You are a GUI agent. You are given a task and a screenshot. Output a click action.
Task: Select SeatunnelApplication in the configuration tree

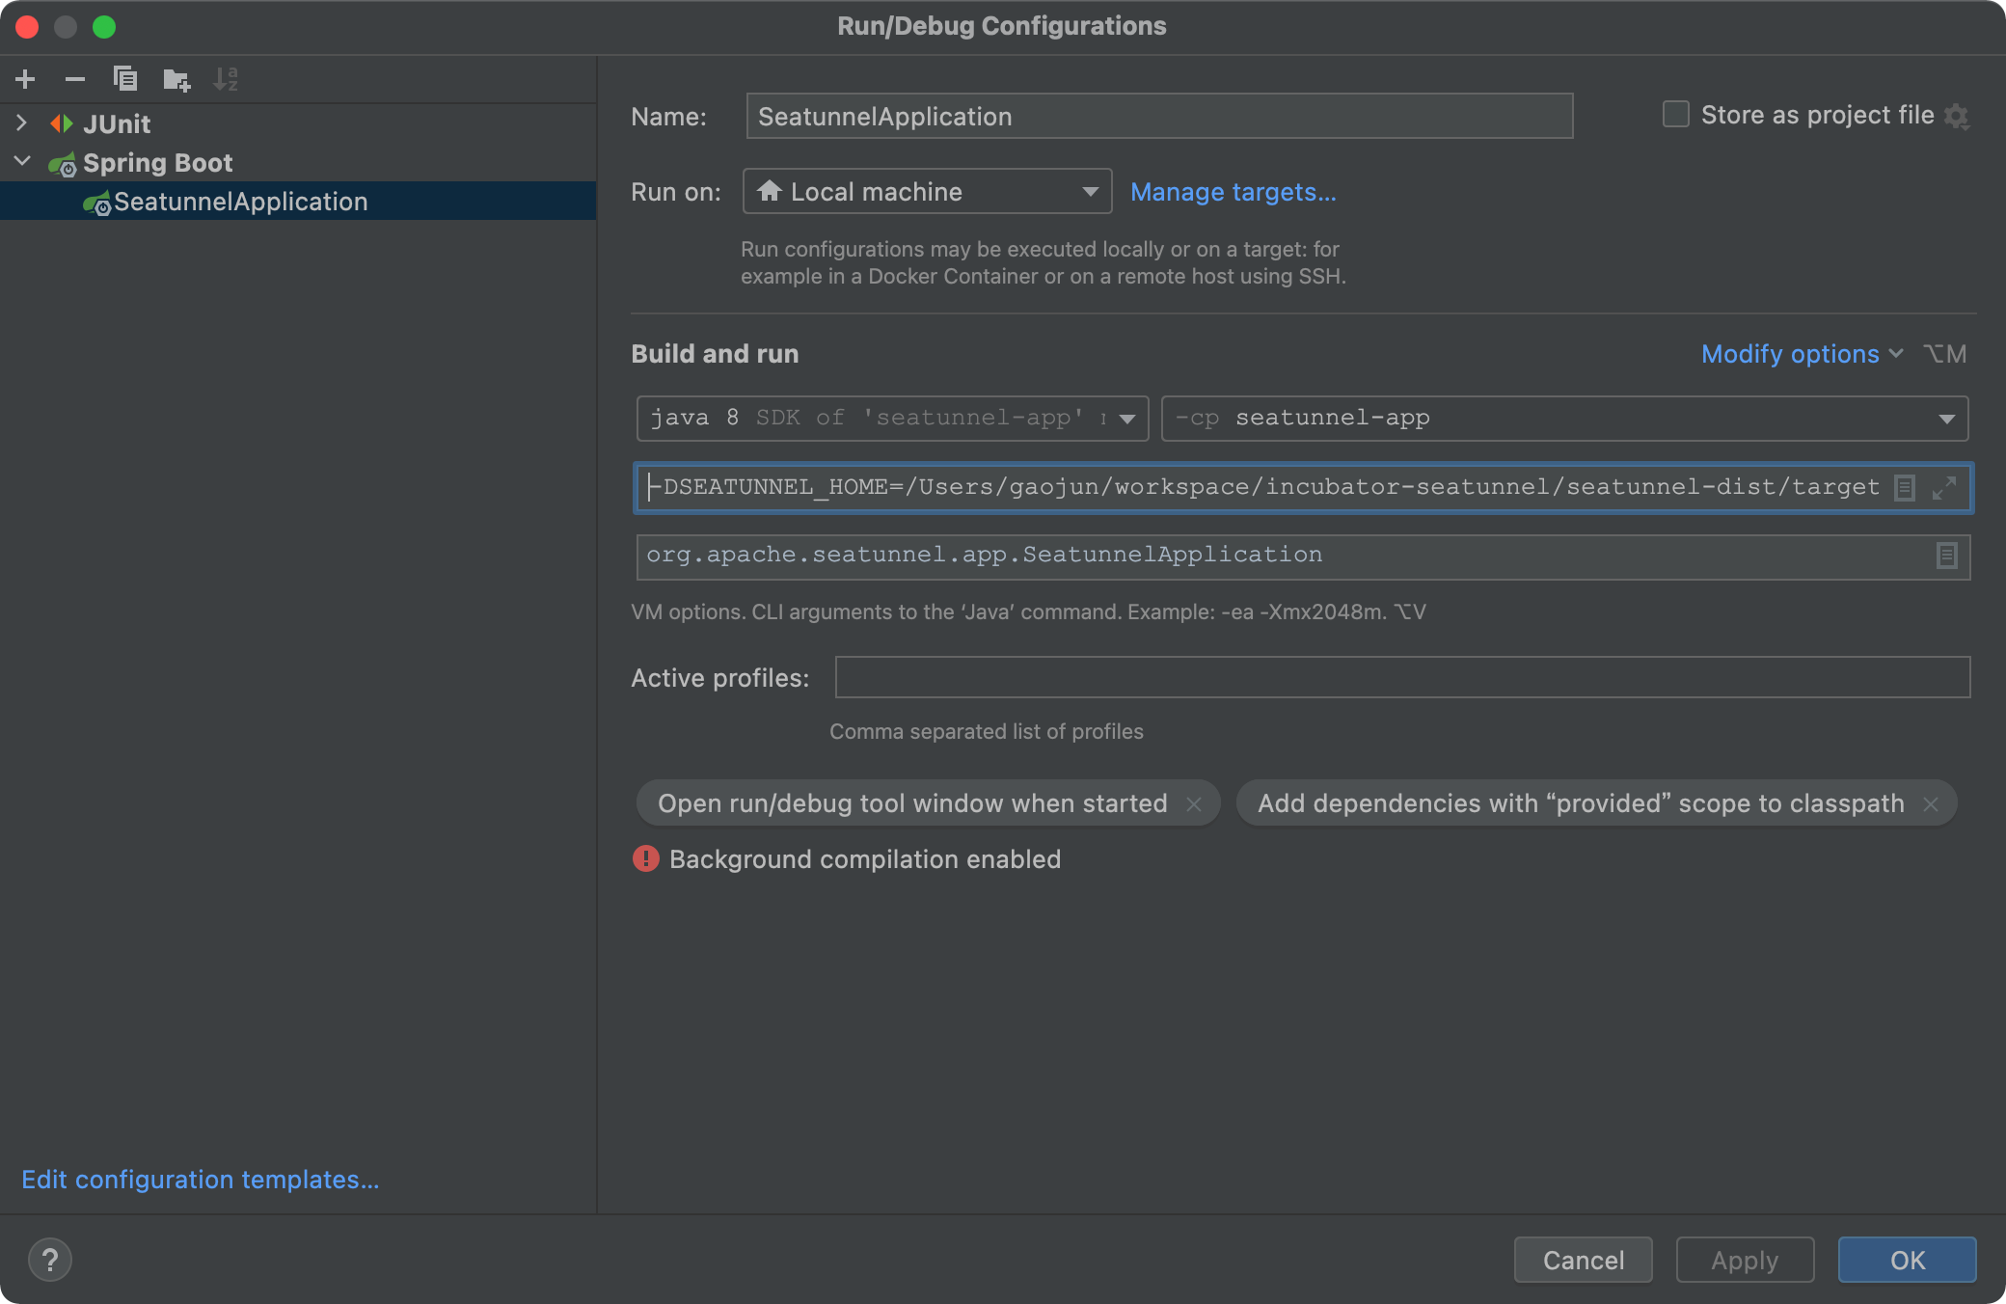240,202
